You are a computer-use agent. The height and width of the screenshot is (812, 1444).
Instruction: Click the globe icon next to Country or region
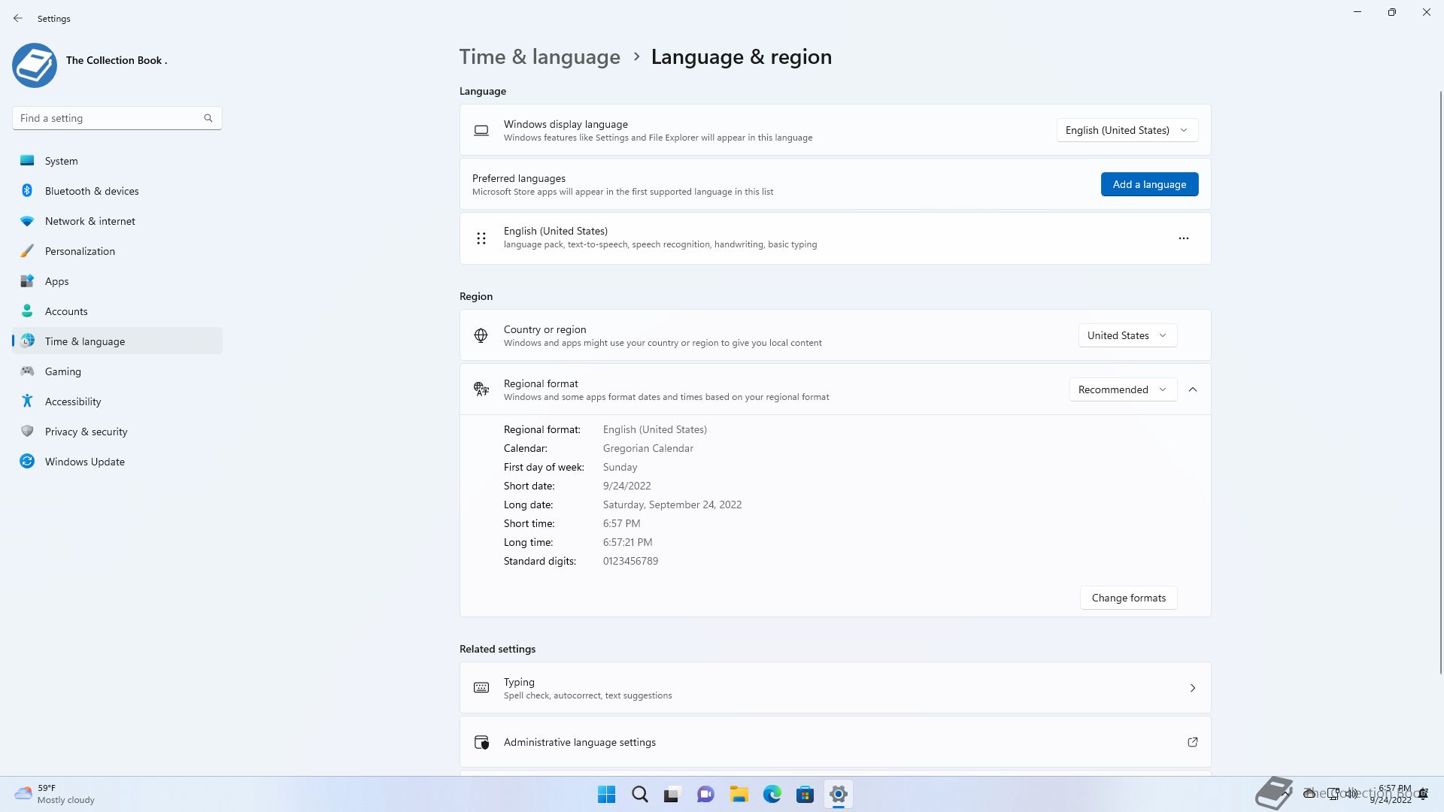click(x=481, y=335)
